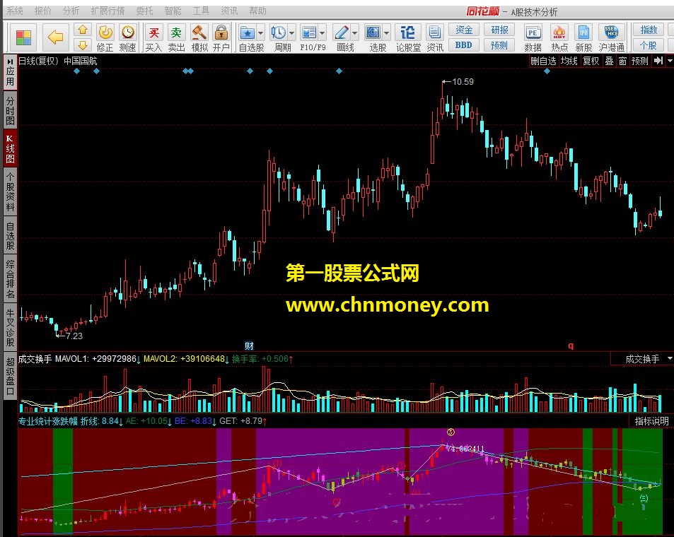
Task: Click 删自选 to remove from watchlist
Action: 543,61
